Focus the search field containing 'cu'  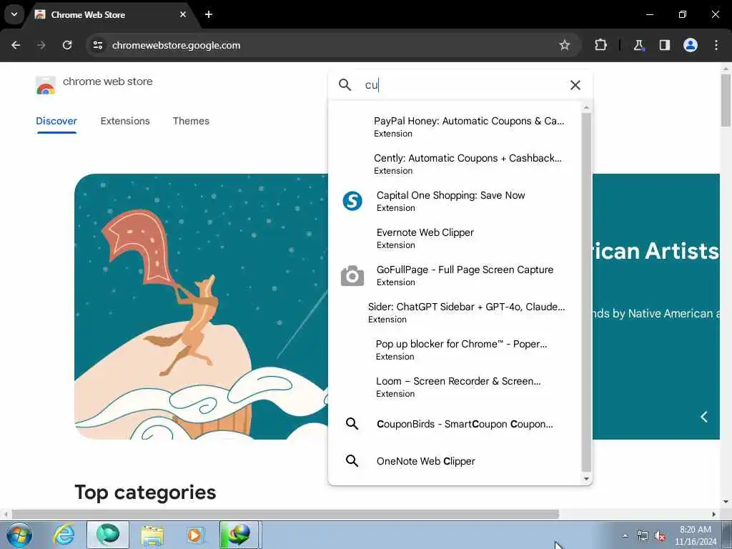tap(460, 85)
